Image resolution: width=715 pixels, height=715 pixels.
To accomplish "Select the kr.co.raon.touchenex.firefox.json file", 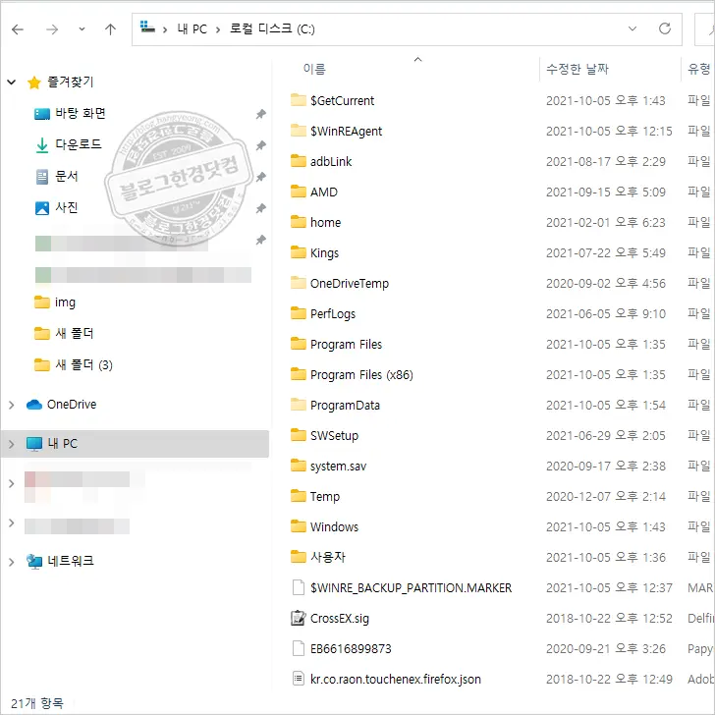I will click(386, 680).
